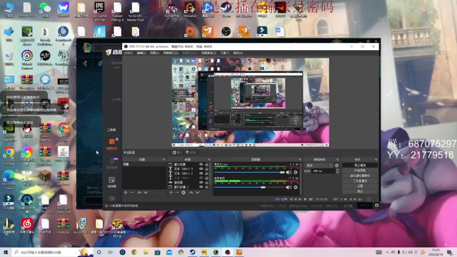This screenshot has width=457, height=257.
Task: Open the GeForce Experience desktop icon
Action: click(9, 132)
